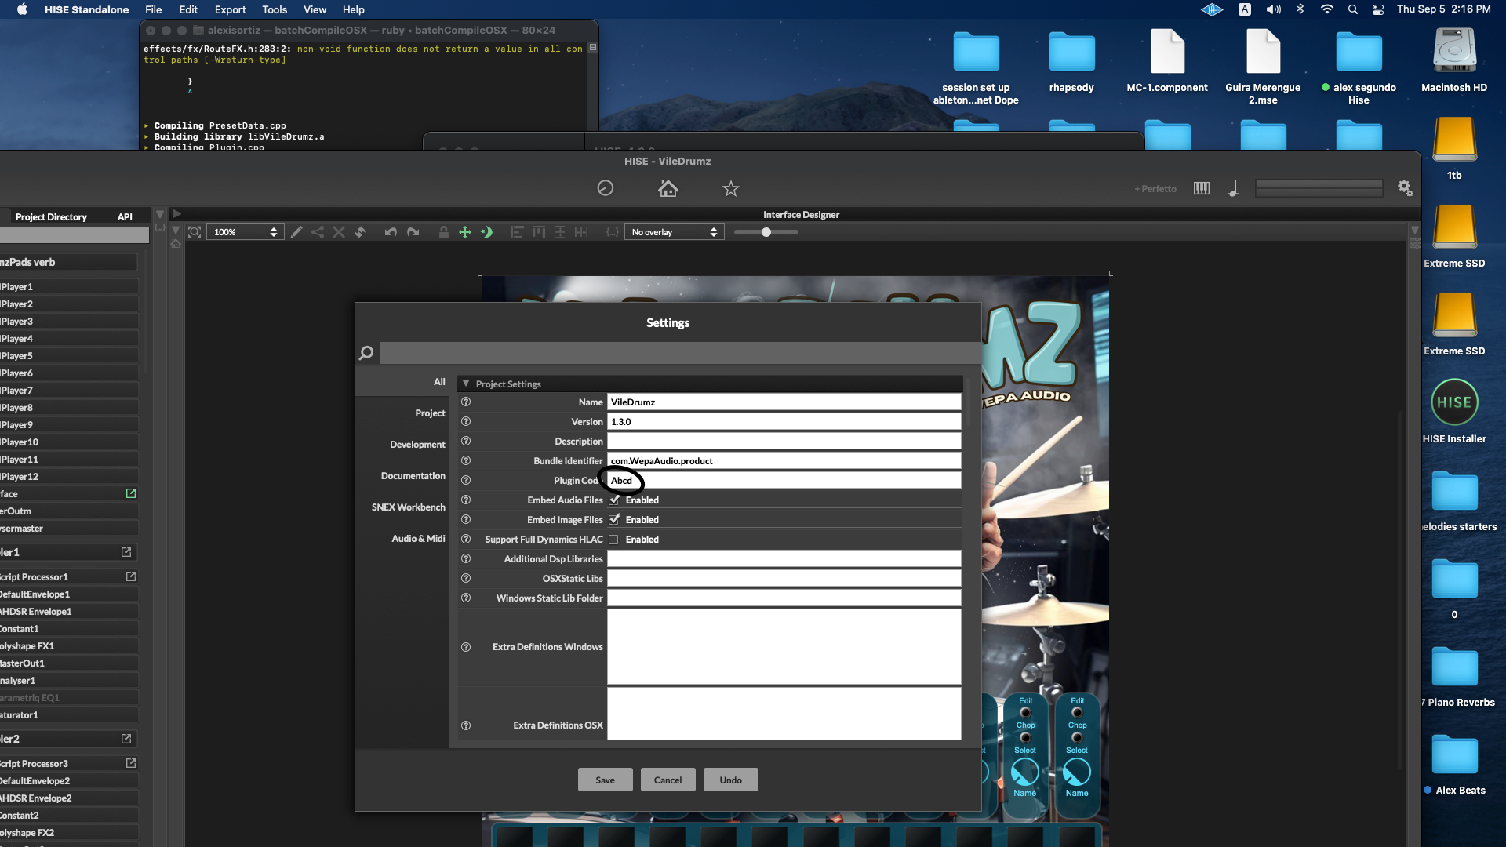Open the File menu in HISE
The width and height of the screenshot is (1506, 847).
pos(152,9)
